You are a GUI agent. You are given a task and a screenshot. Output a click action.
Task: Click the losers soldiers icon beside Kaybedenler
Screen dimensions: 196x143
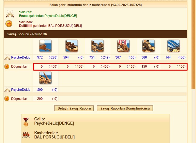point(26,135)
